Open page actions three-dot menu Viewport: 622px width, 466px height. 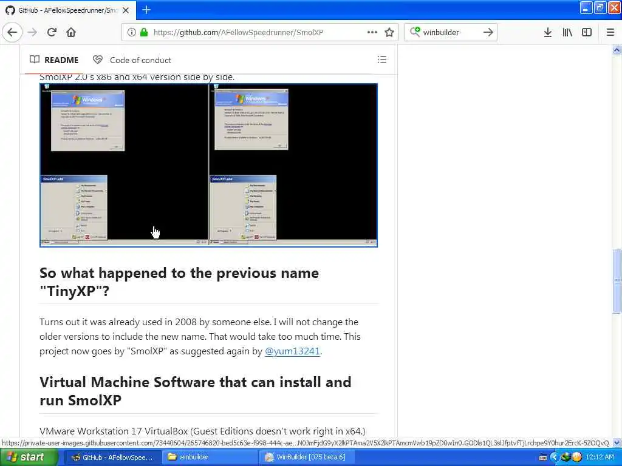(372, 32)
